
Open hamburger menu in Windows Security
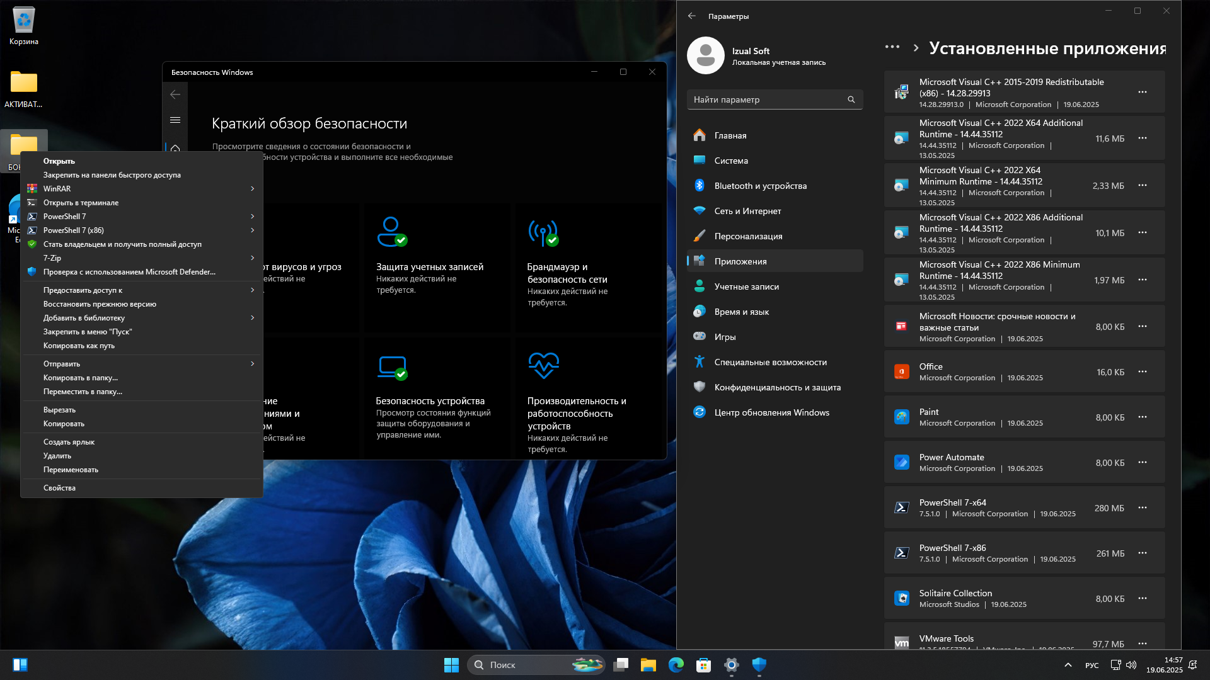(x=175, y=120)
